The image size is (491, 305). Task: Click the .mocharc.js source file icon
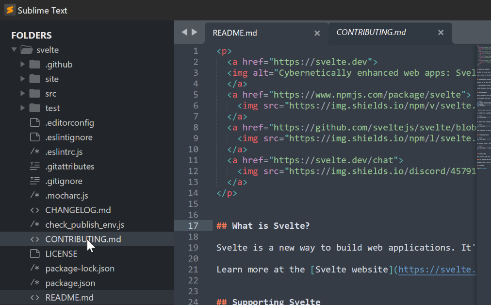[35, 195]
